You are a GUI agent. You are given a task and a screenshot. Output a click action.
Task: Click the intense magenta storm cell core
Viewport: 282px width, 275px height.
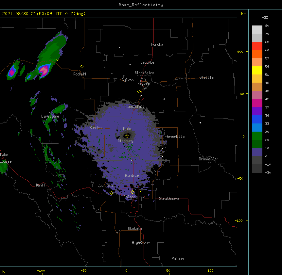coord(44,71)
